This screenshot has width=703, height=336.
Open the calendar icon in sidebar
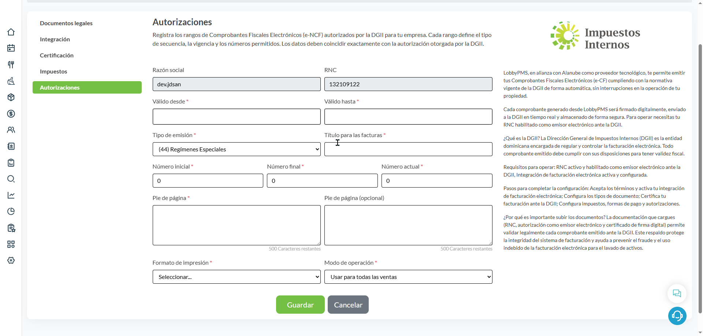click(11, 48)
